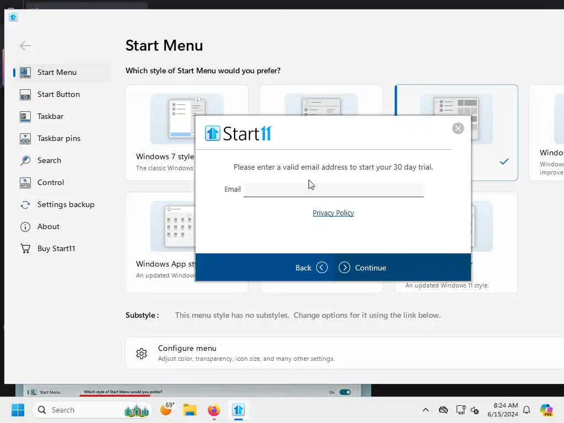The width and height of the screenshot is (564, 423).
Task: Go to the Taskbar settings section
Action: (61, 116)
